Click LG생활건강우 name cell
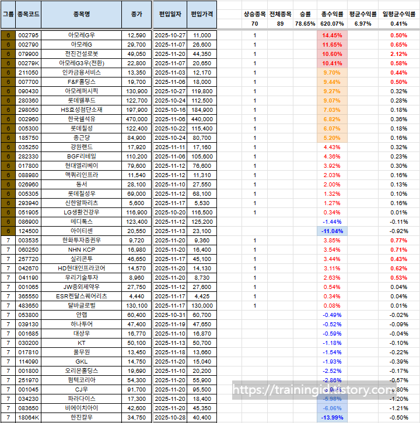This screenshot has height=423, width=420. point(81,213)
